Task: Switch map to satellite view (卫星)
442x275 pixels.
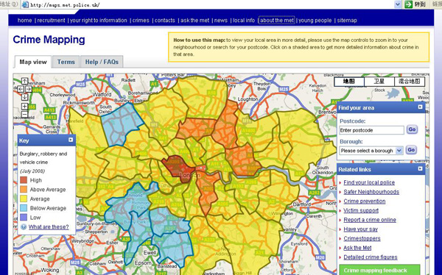Action: coord(379,82)
